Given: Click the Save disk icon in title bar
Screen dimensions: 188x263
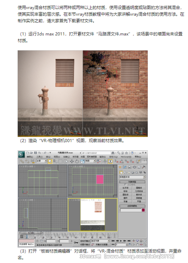Looking at the screenshot, I should pyautogui.click(x=35, y=153).
